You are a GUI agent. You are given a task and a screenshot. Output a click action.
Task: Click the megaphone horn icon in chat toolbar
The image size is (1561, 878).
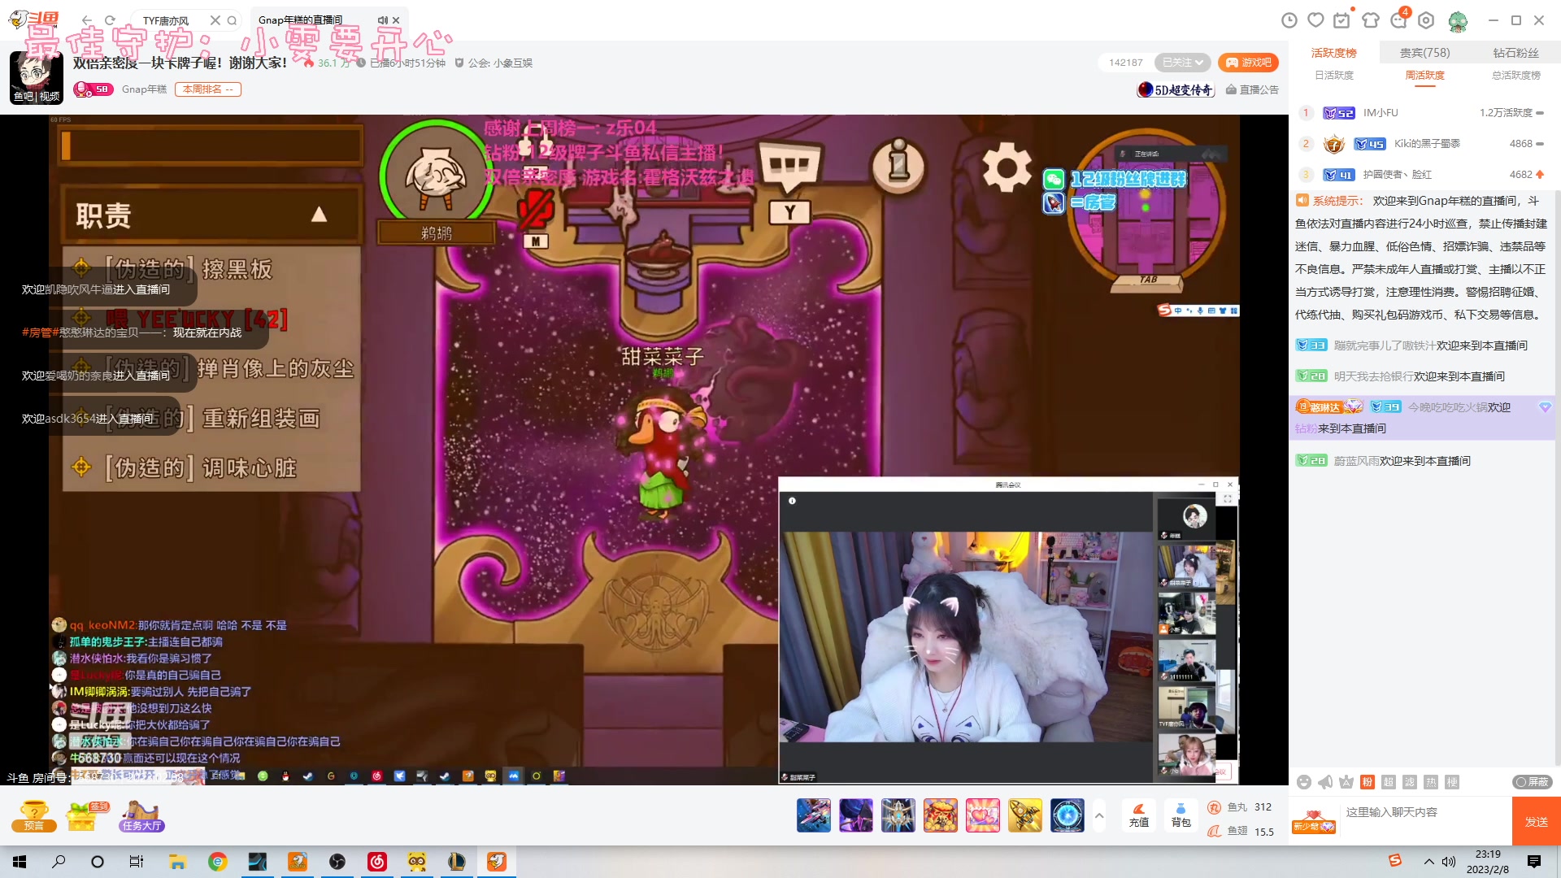pos(1325,782)
